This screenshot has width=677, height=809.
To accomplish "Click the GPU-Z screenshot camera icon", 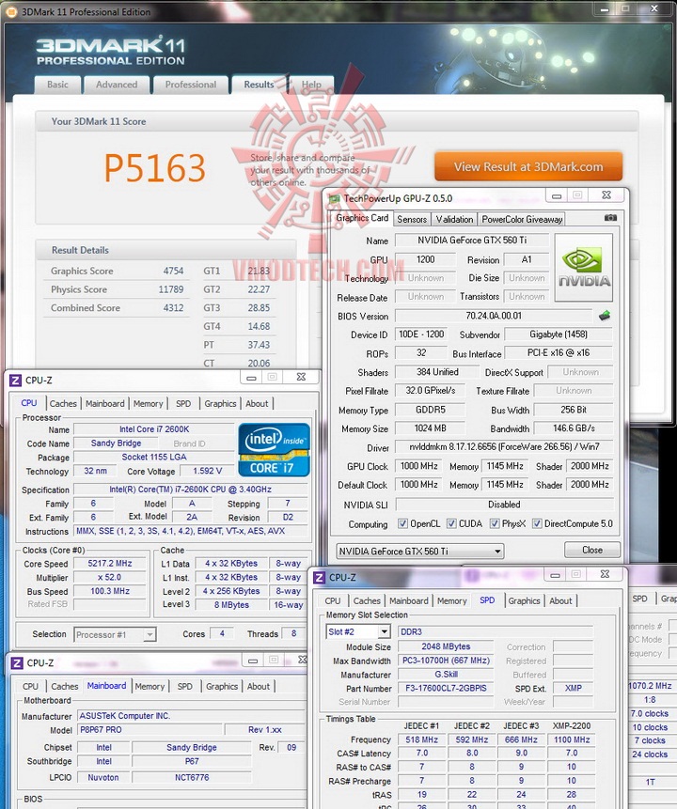I will (x=610, y=218).
